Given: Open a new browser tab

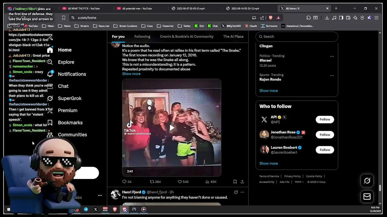Looking at the screenshot, I should [x=336, y=8].
